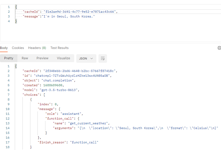
Task: Select the Raw view mode
Action: tap(25, 58)
